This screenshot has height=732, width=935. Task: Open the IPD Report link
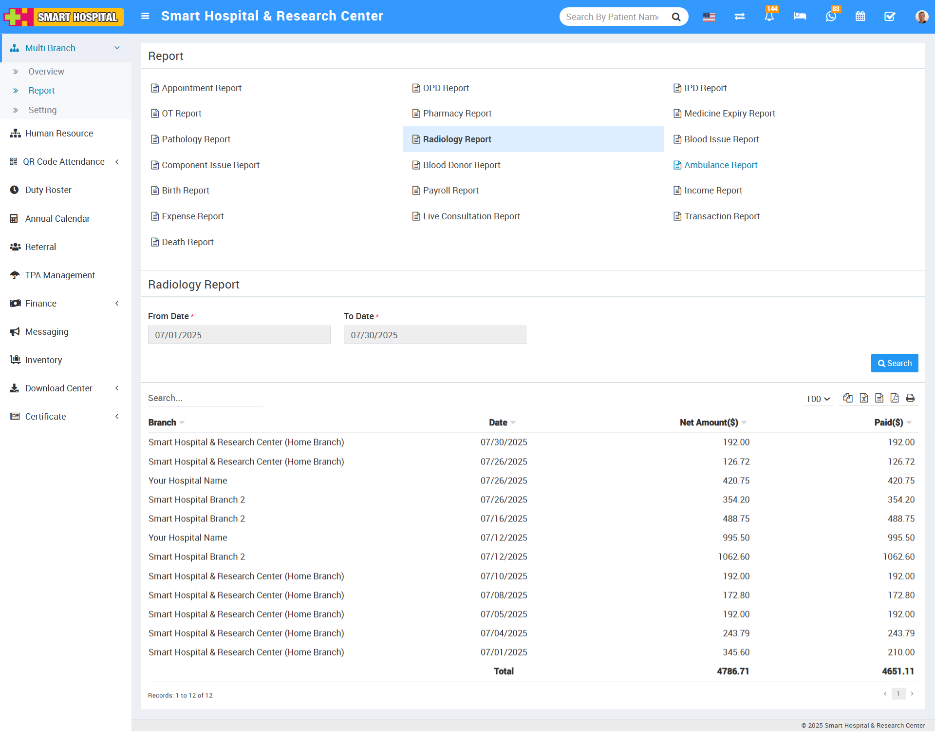tap(700, 88)
